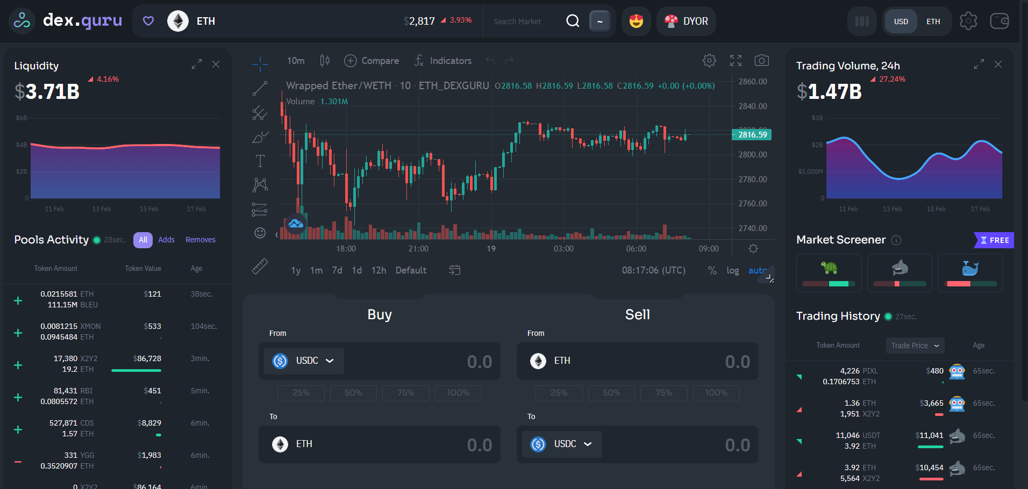Switch currency display to ETH
The image size is (1028, 489).
point(933,21)
